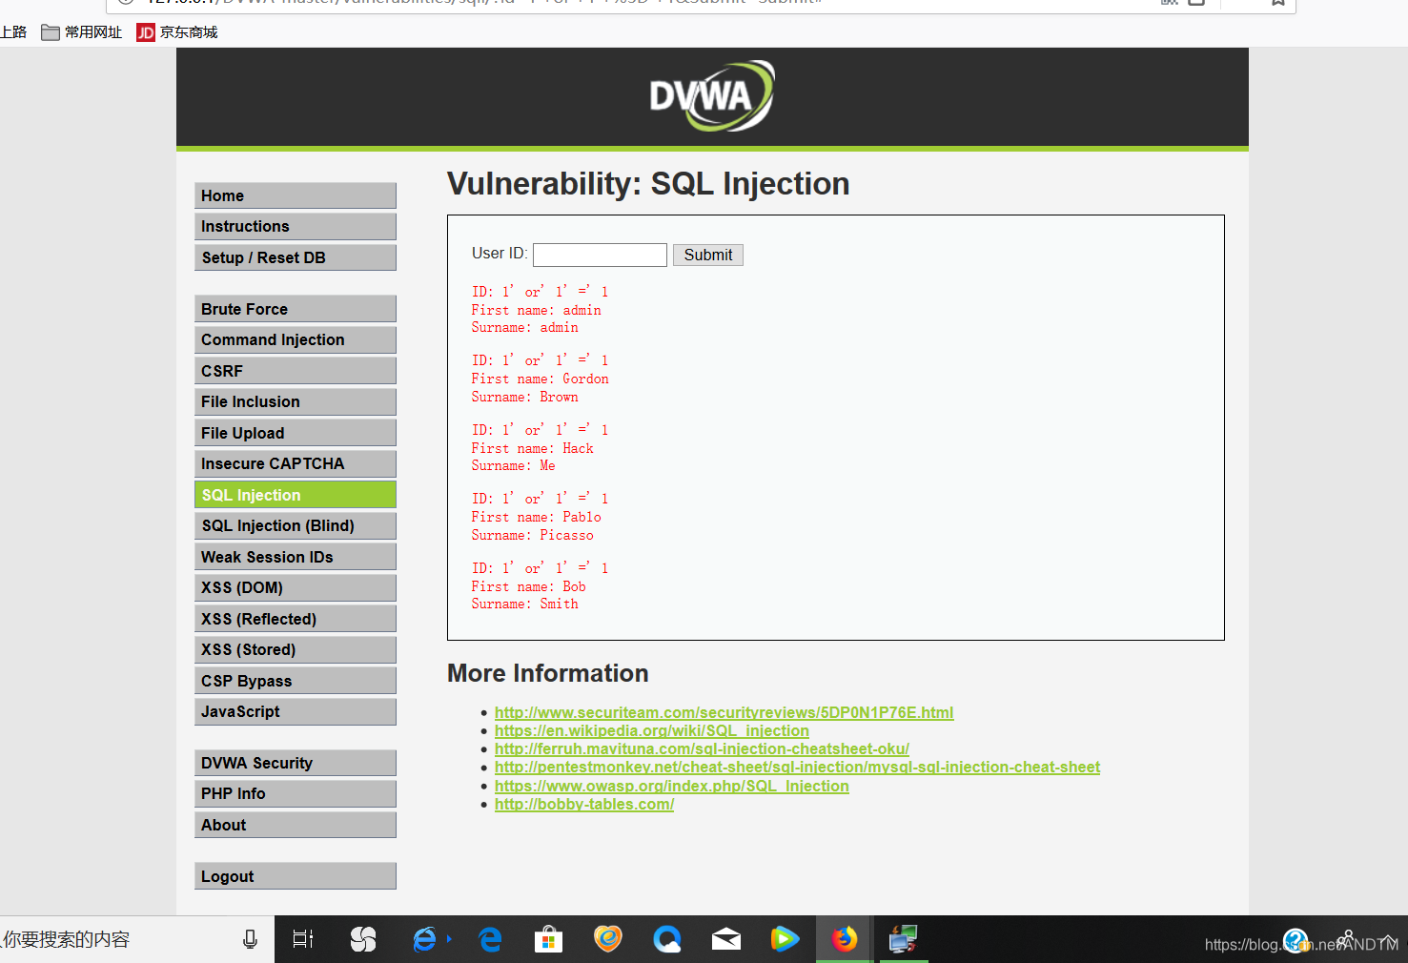Launch Internet Explorer from the taskbar
1408x963 pixels.
click(x=425, y=939)
